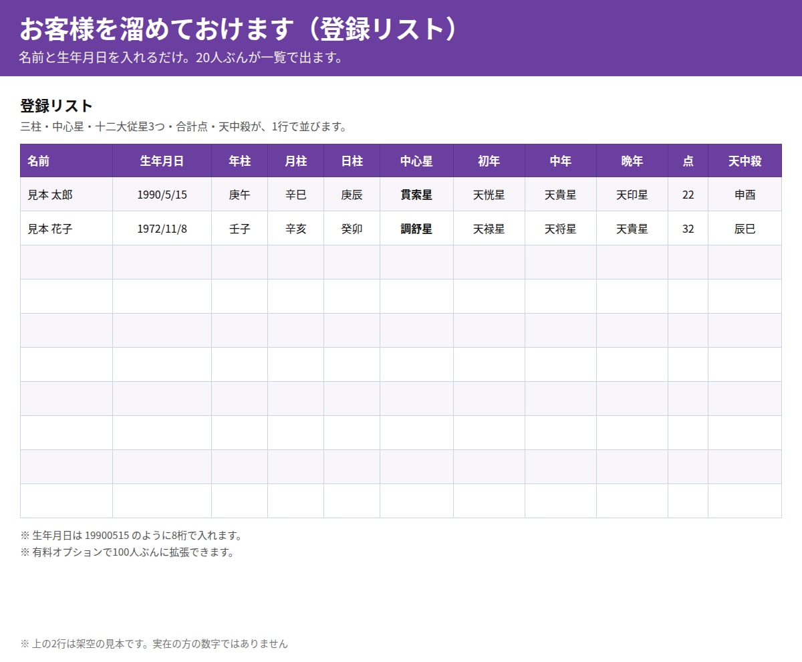Select the 晩年 column header
802x662 pixels.
click(x=632, y=160)
